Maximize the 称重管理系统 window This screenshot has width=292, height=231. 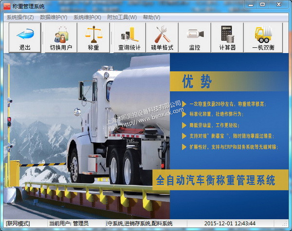263,5
